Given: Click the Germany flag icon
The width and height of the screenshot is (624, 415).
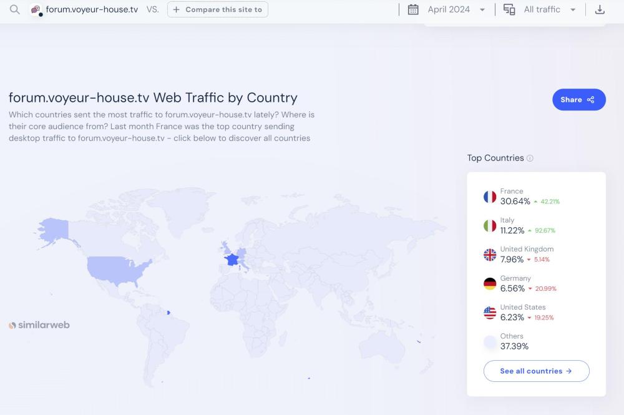Looking at the screenshot, I should point(490,284).
